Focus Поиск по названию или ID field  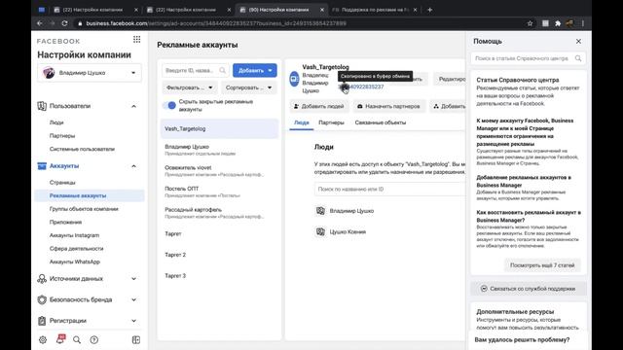389,190
